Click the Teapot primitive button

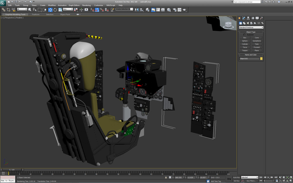click(245, 50)
